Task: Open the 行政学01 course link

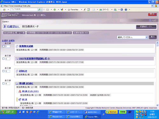Action: tap(13, 26)
